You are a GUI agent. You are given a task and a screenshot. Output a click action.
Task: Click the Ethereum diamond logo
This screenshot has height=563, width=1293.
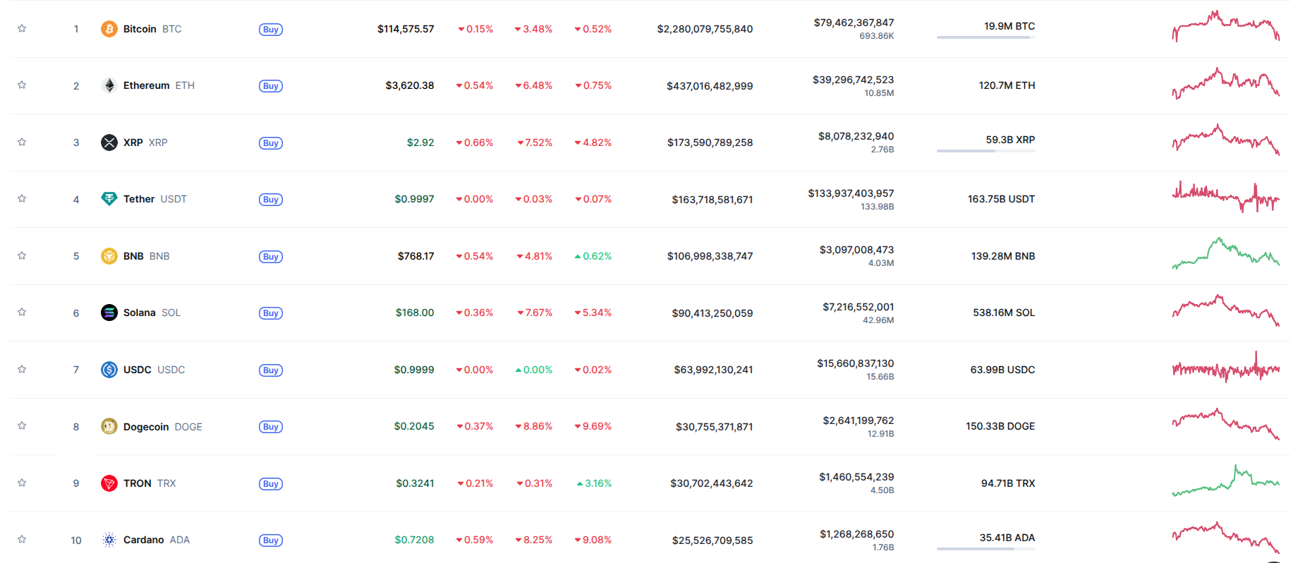click(109, 85)
